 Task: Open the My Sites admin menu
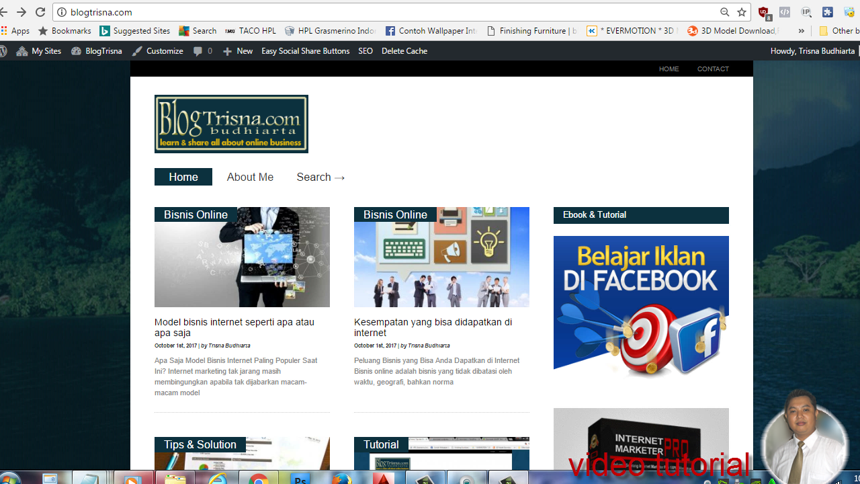point(39,51)
